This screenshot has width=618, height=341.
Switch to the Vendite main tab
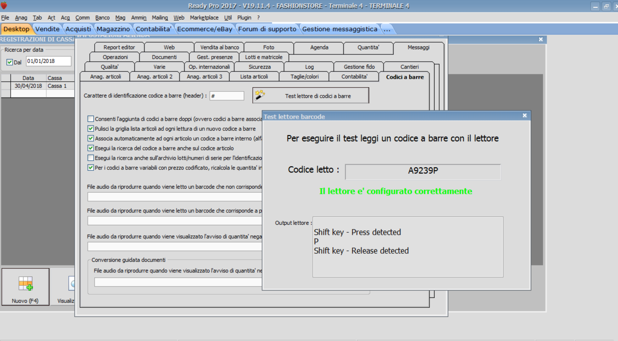[48, 29]
